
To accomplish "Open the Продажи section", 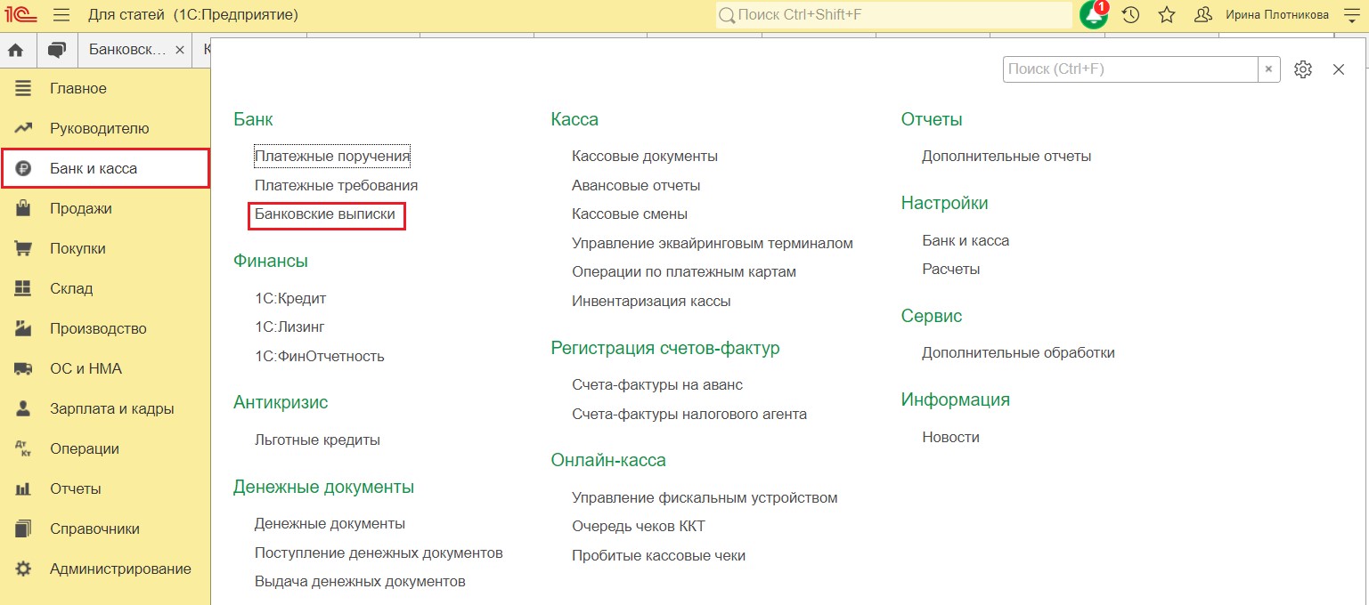I will (105, 208).
